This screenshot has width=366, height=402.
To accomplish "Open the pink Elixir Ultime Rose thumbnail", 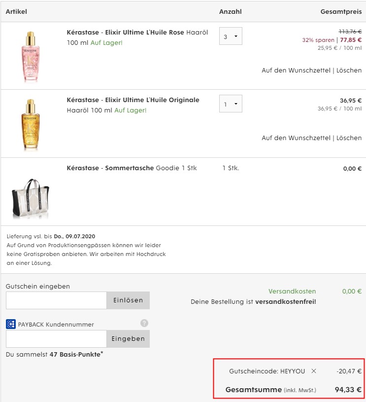I will 31,56.
